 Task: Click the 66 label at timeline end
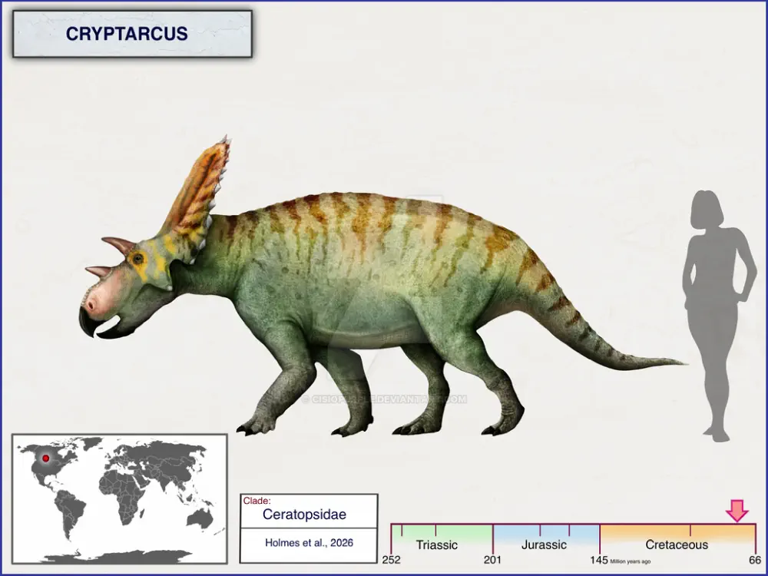point(755,559)
